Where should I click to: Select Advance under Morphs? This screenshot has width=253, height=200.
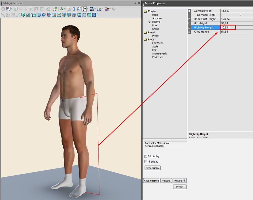point(157,18)
